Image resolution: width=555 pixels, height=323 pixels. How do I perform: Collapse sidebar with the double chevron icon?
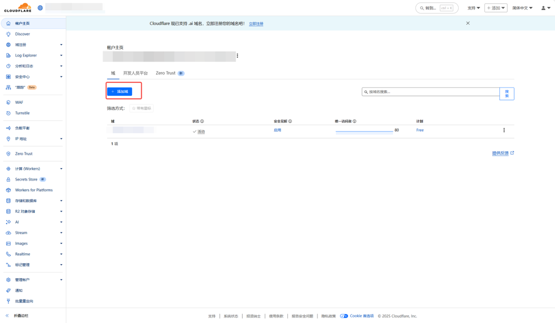(x=7, y=316)
